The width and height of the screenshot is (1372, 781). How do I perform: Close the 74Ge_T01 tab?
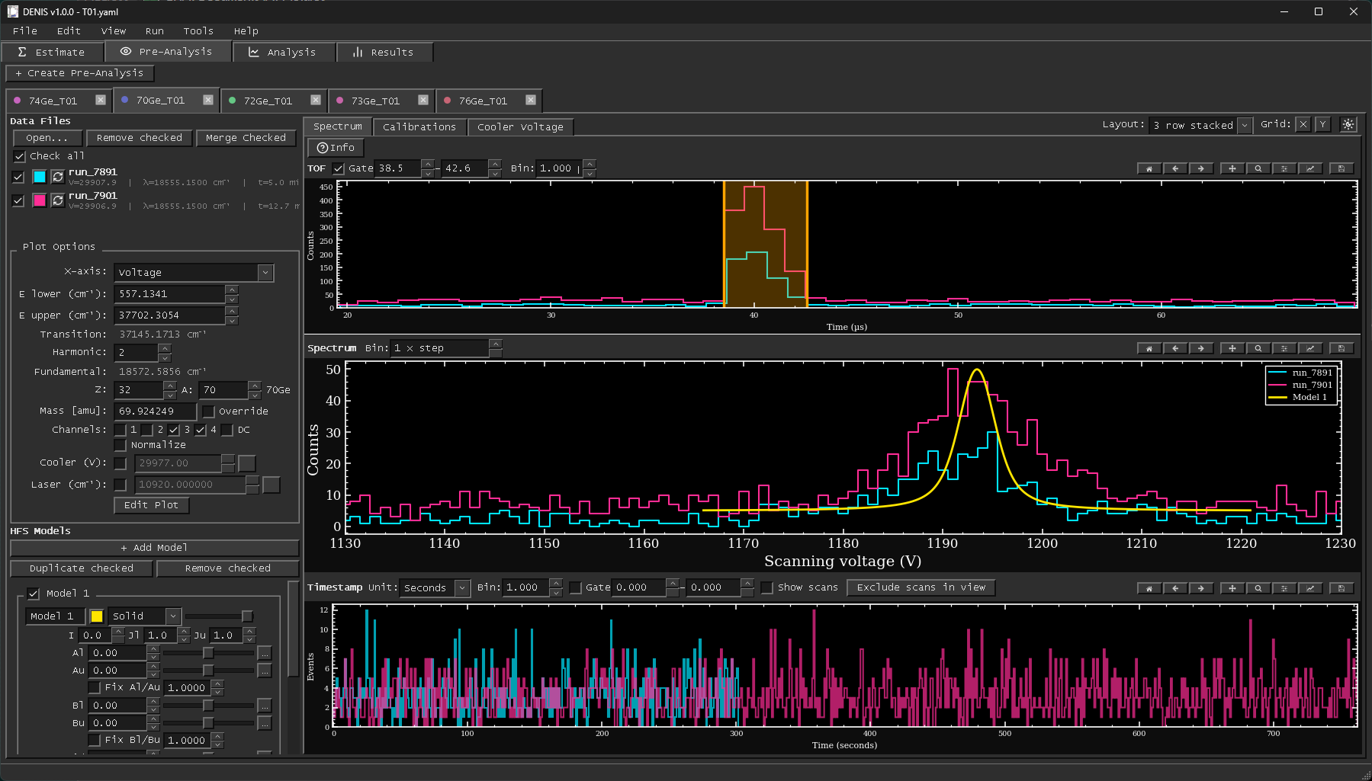(x=101, y=100)
